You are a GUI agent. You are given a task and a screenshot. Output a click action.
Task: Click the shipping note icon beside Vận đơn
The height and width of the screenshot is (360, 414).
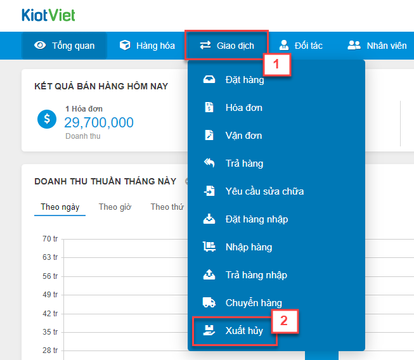pos(209,136)
